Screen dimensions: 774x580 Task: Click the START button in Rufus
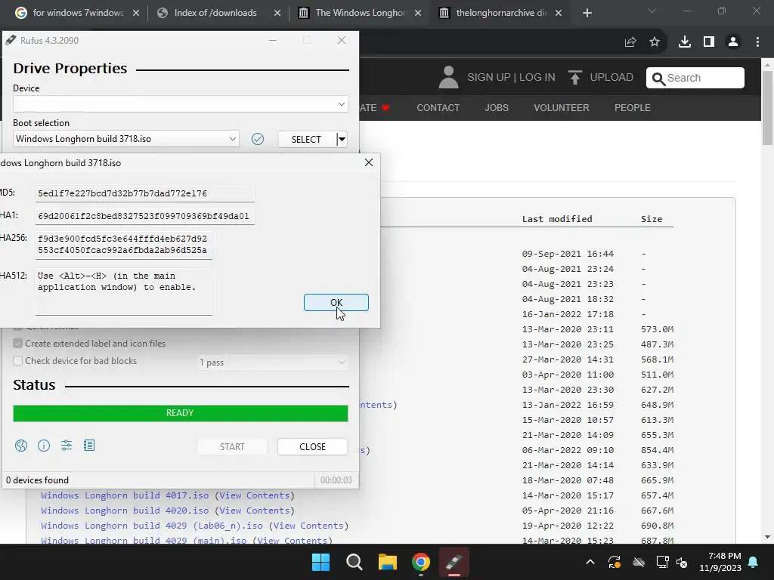point(233,447)
